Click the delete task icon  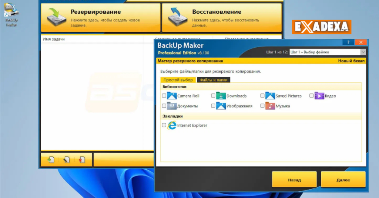[82, 160]
